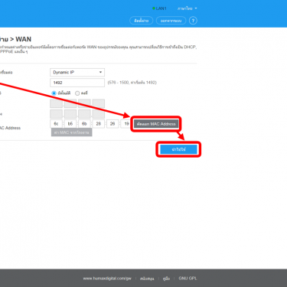Click the fourth MAC address field 28
287x287 pixels.
tap(99, 124)
